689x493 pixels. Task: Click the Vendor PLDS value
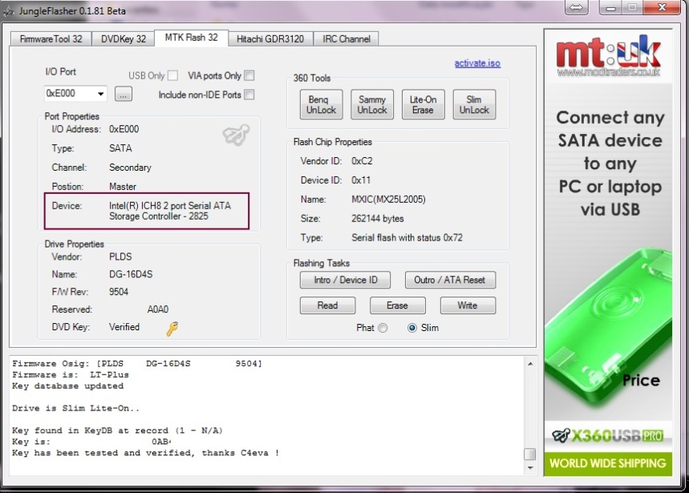120,257
